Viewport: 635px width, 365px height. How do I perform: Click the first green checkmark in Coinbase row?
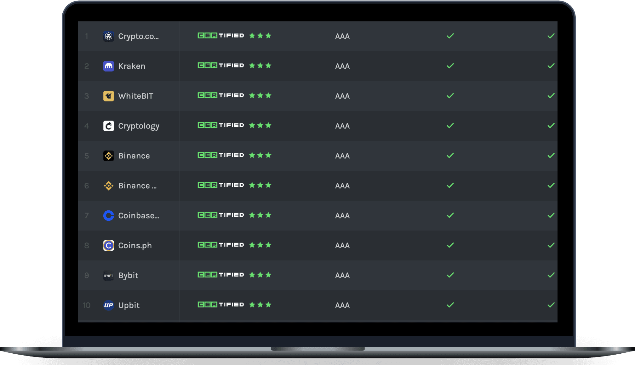[x=450, y=215]
